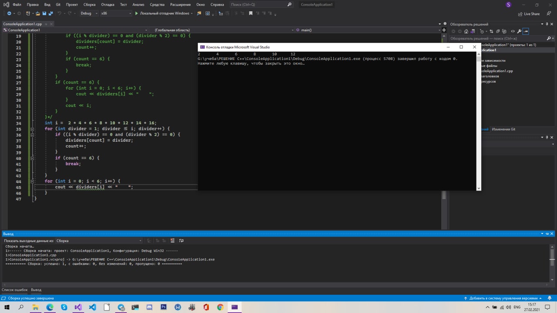This screenshot has width=557, height=313.
Task: Click the Navigate Backward circle arrow
Action: (9, 13)
